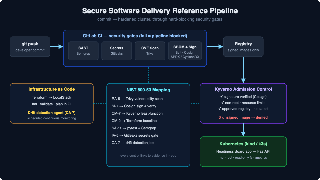Viewport: 320px width, 180px height.
Task: Click the SBOM + Sign box
Action: click(185, 51)
